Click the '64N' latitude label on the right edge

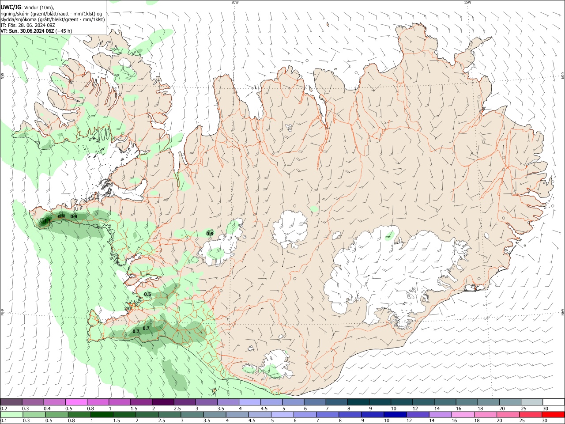563,311
